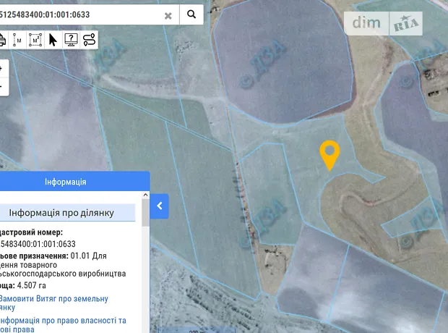Click the Інформація panel tab header
The image size is (448, 333).
66,182
